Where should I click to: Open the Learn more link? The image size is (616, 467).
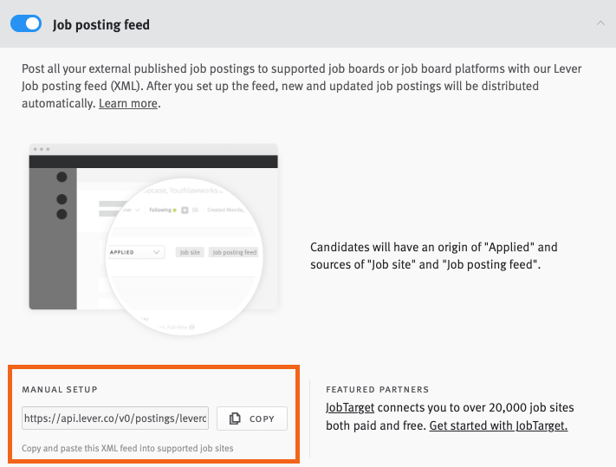tap(128, 104)
